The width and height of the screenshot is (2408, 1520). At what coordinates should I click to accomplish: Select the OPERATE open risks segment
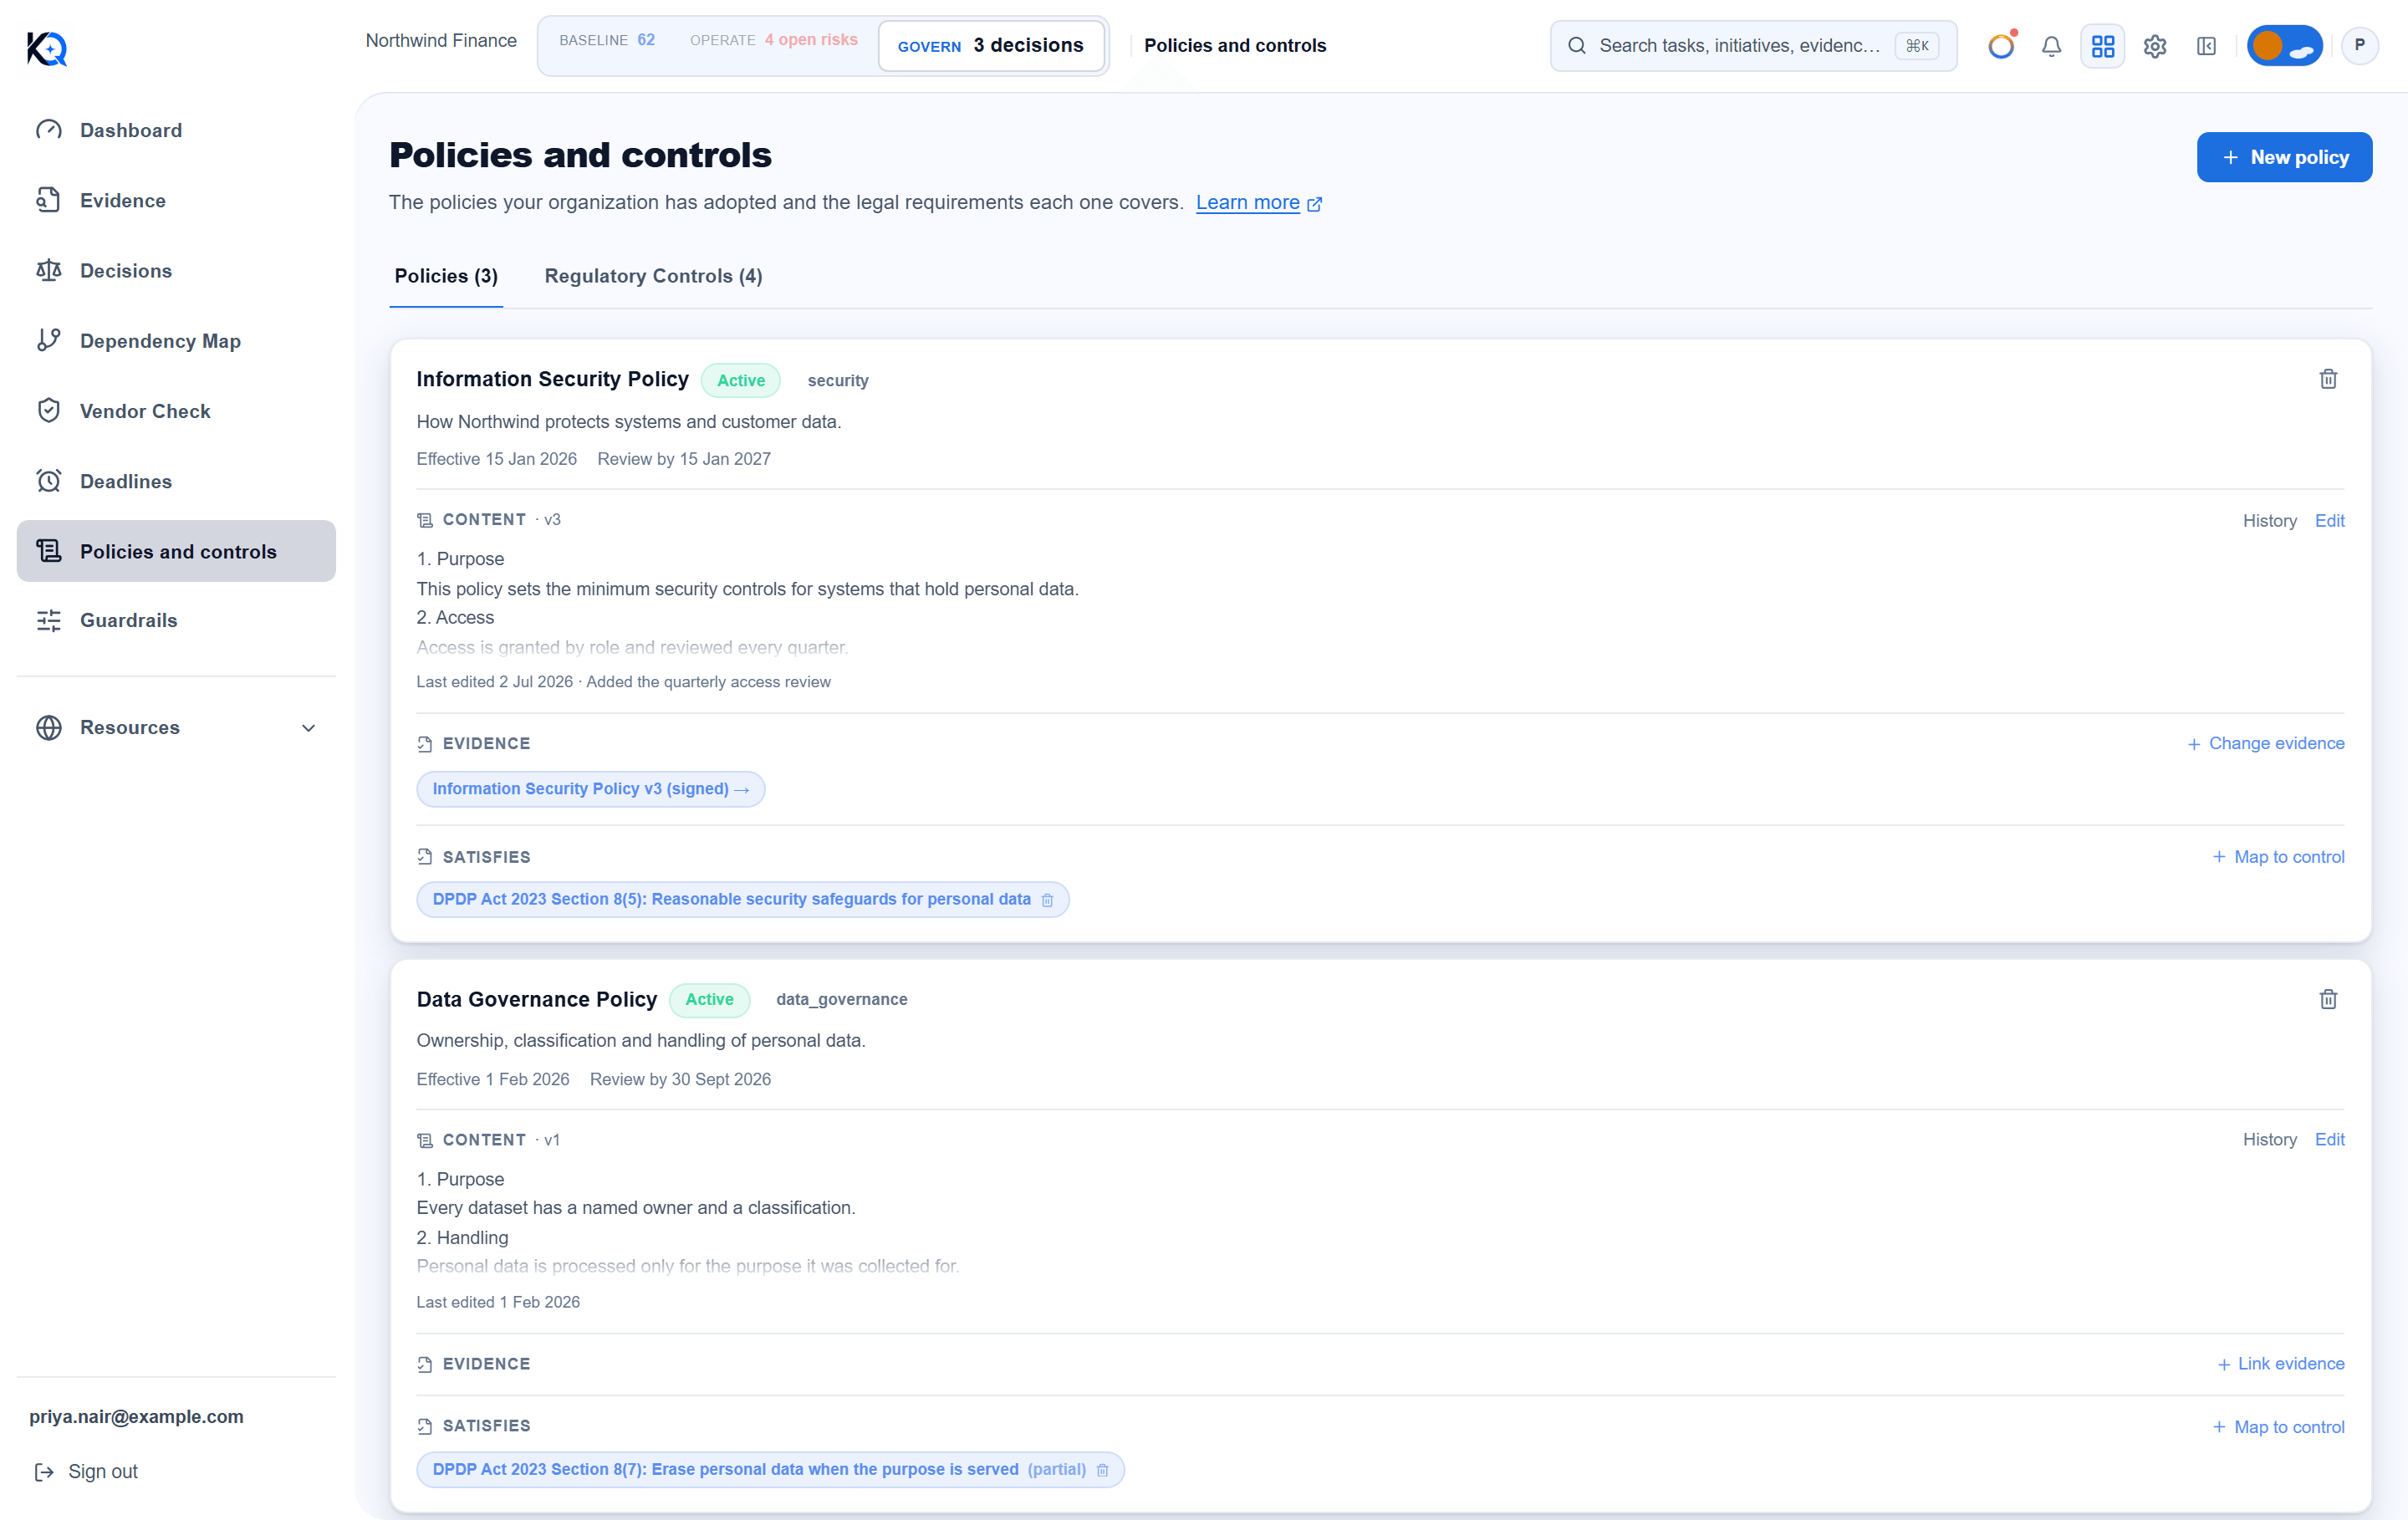(773, 40)
